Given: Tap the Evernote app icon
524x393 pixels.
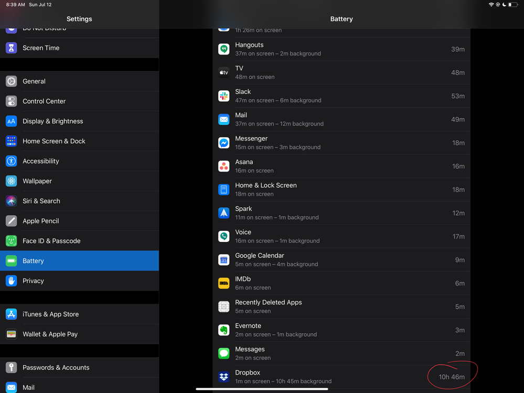Looking at the screenshot, I should point(224,330).
